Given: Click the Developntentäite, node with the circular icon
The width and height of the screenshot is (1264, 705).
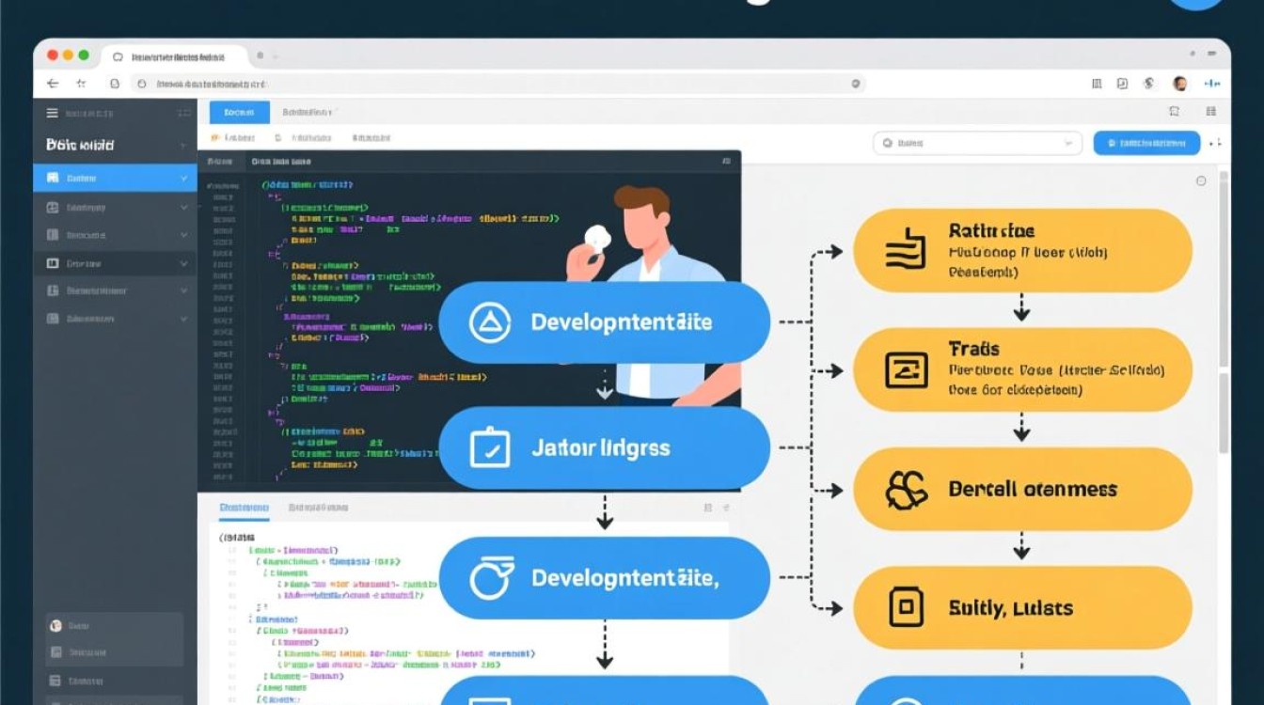Looking at the screenshot, I should 604,578.
